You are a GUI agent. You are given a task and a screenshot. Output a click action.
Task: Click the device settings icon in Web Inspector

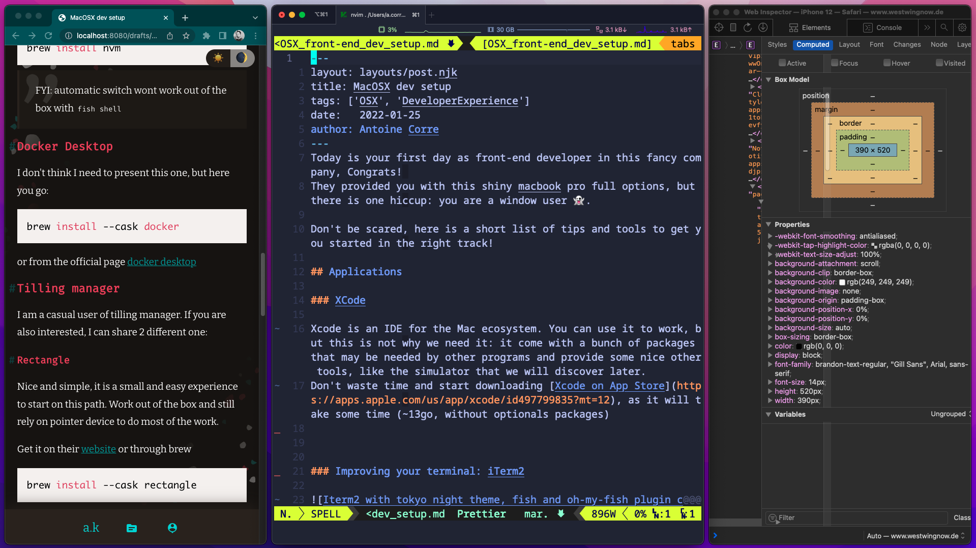point(733,27)
